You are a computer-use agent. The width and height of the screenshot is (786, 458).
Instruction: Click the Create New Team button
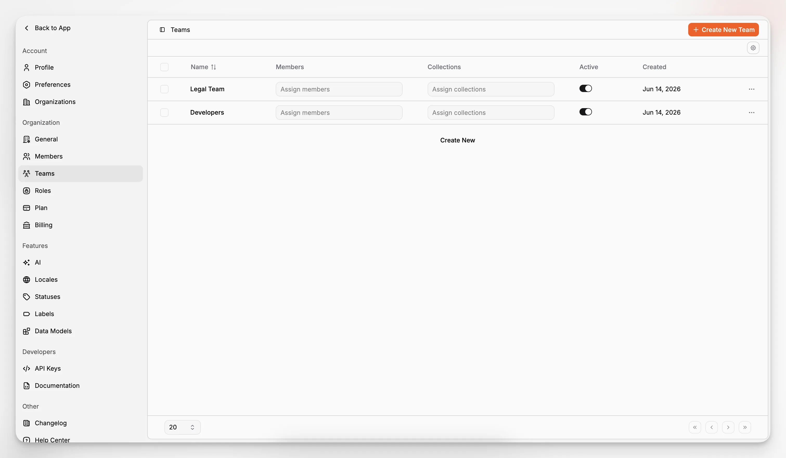tap(723, 30)
